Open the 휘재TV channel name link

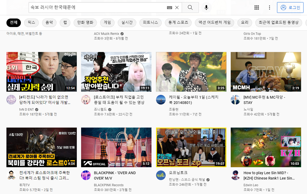pos(24,185)
